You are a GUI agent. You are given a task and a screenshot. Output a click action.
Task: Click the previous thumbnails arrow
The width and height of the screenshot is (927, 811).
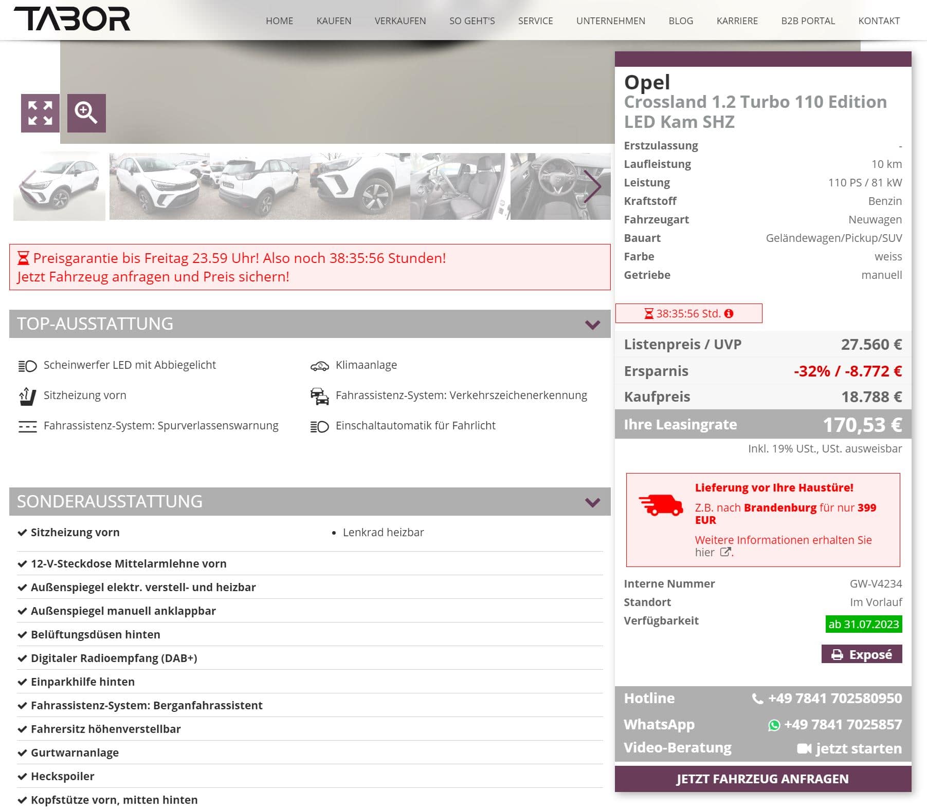(27, 186)
